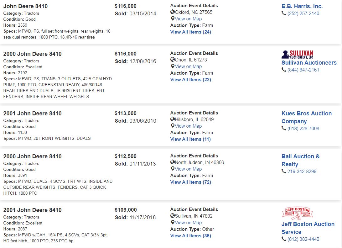
Task: View on Map for Sullivan, IN auction
Action: (x=188, y=223)
